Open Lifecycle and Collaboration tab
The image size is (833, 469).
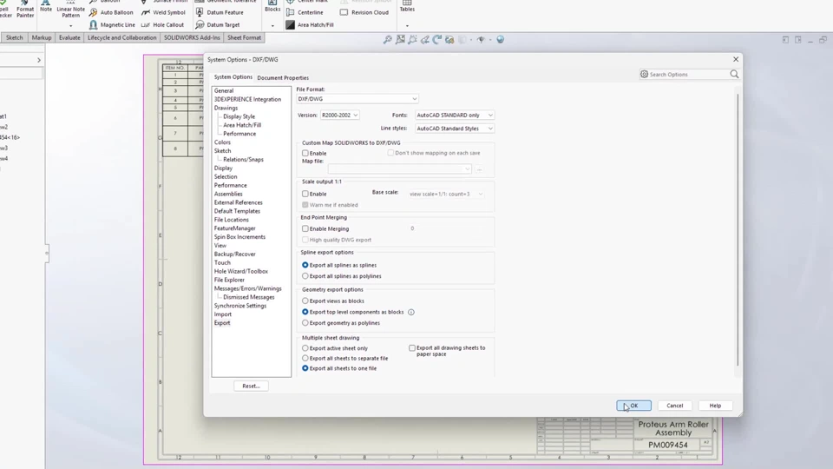click(122, 37)
